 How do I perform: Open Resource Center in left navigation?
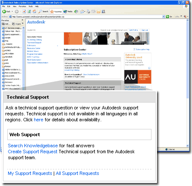pyautogui.click(x=34, y=49)
